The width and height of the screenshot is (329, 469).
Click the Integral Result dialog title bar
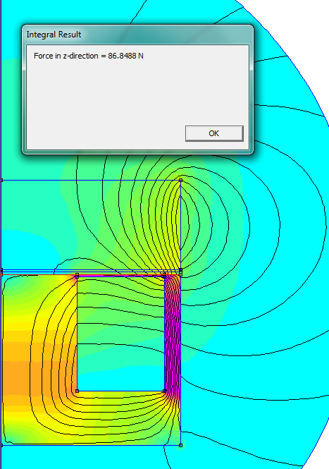click(x=137, y=35)
